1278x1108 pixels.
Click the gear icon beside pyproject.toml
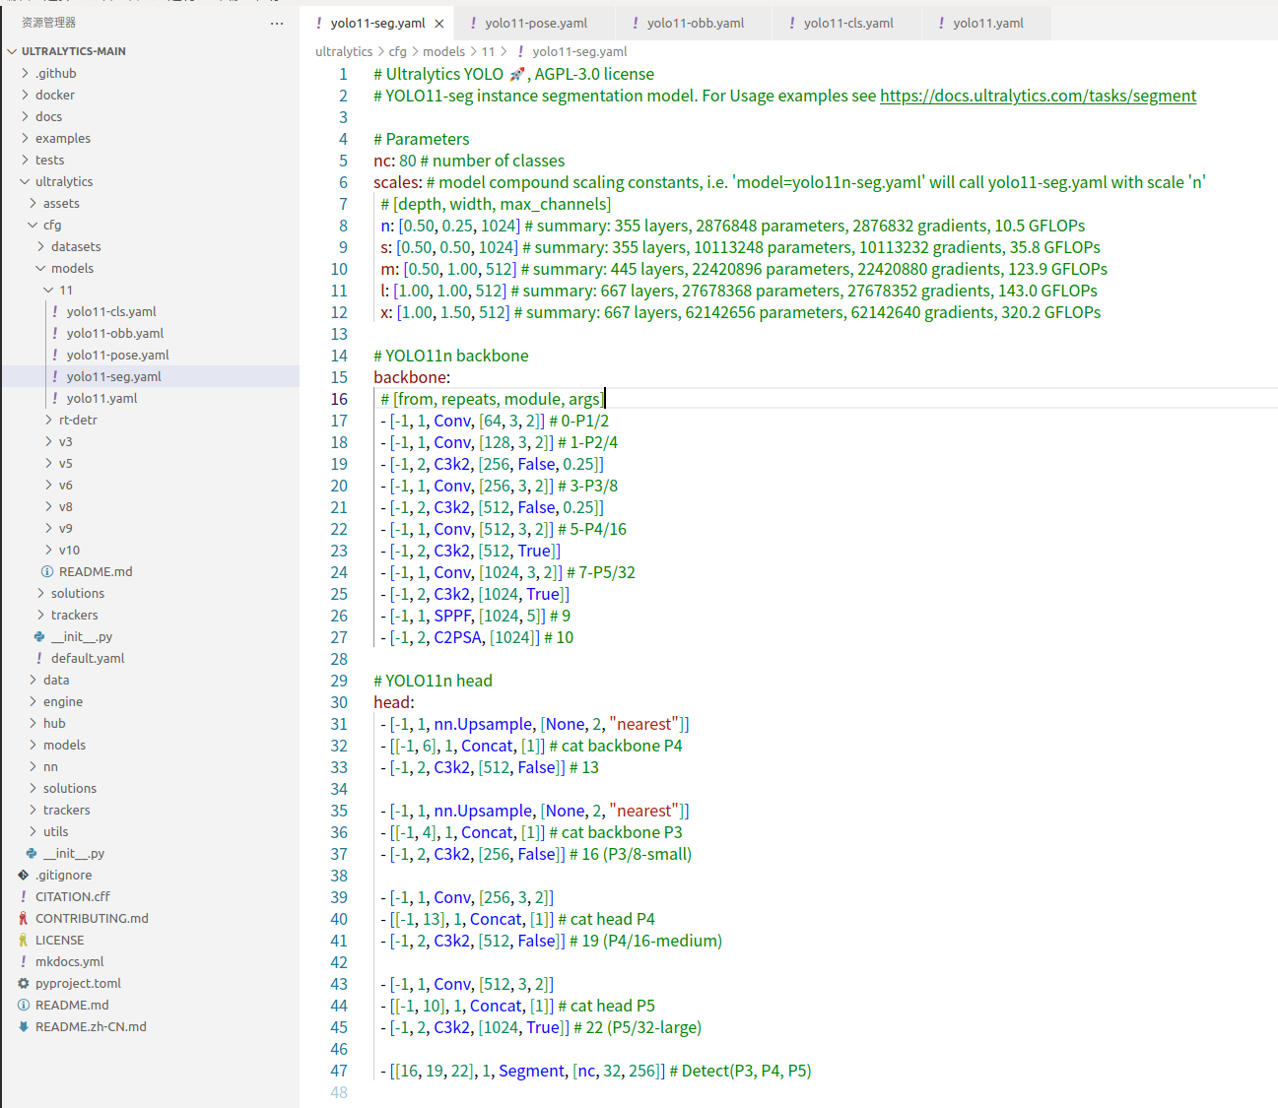tap(24, 983)
